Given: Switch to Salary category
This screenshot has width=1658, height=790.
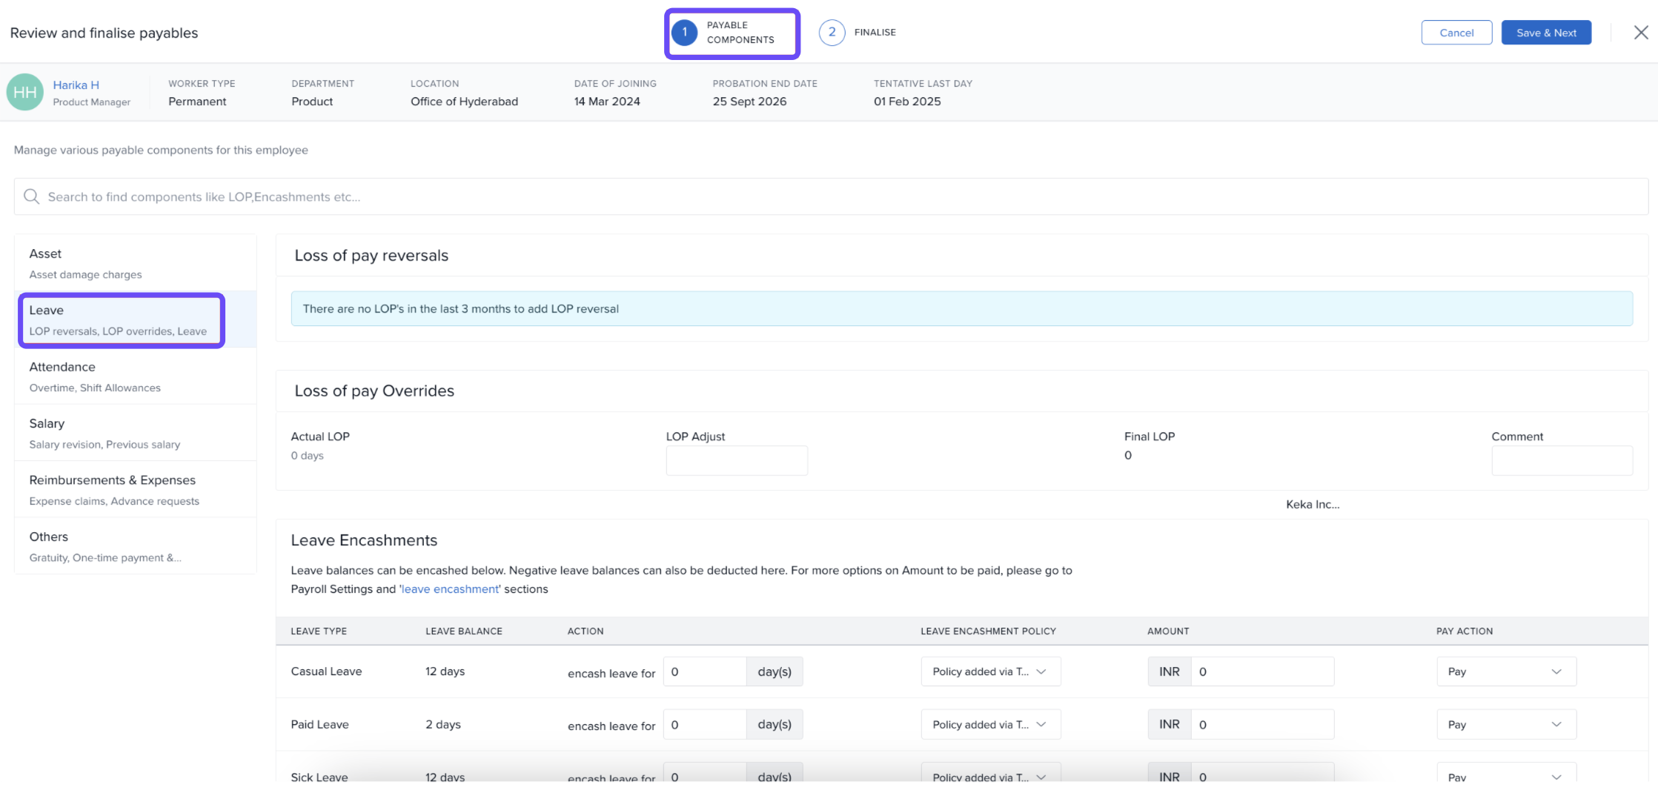Looking at the screenshot, I should (135, 433).
